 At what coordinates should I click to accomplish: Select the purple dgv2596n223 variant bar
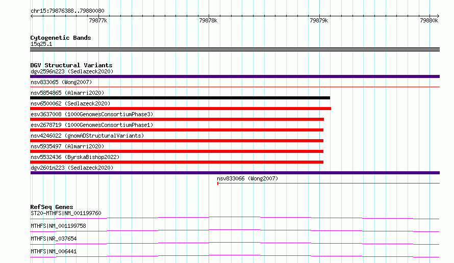click(235, 76)
